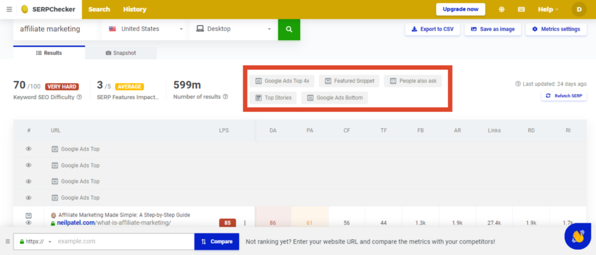
Task: Open the bottom bar hamburger icon
Action: pos(8,242)
